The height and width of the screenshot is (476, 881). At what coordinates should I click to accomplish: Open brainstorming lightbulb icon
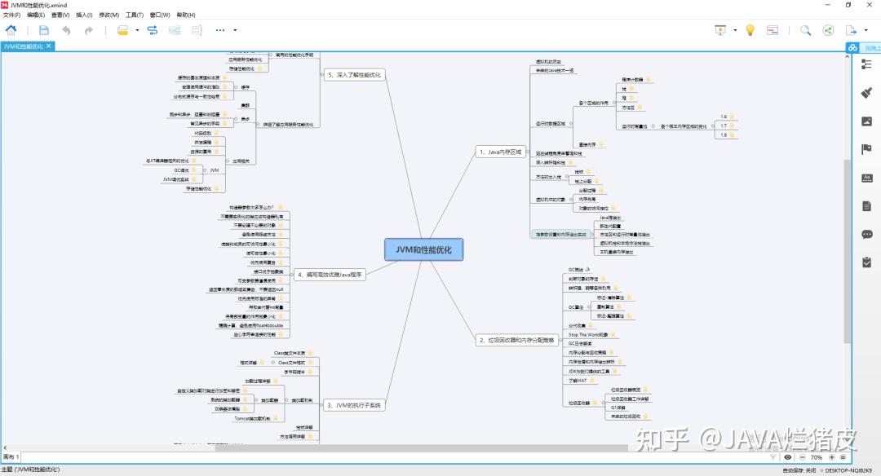pyautogui.click(x=750, y=30)
